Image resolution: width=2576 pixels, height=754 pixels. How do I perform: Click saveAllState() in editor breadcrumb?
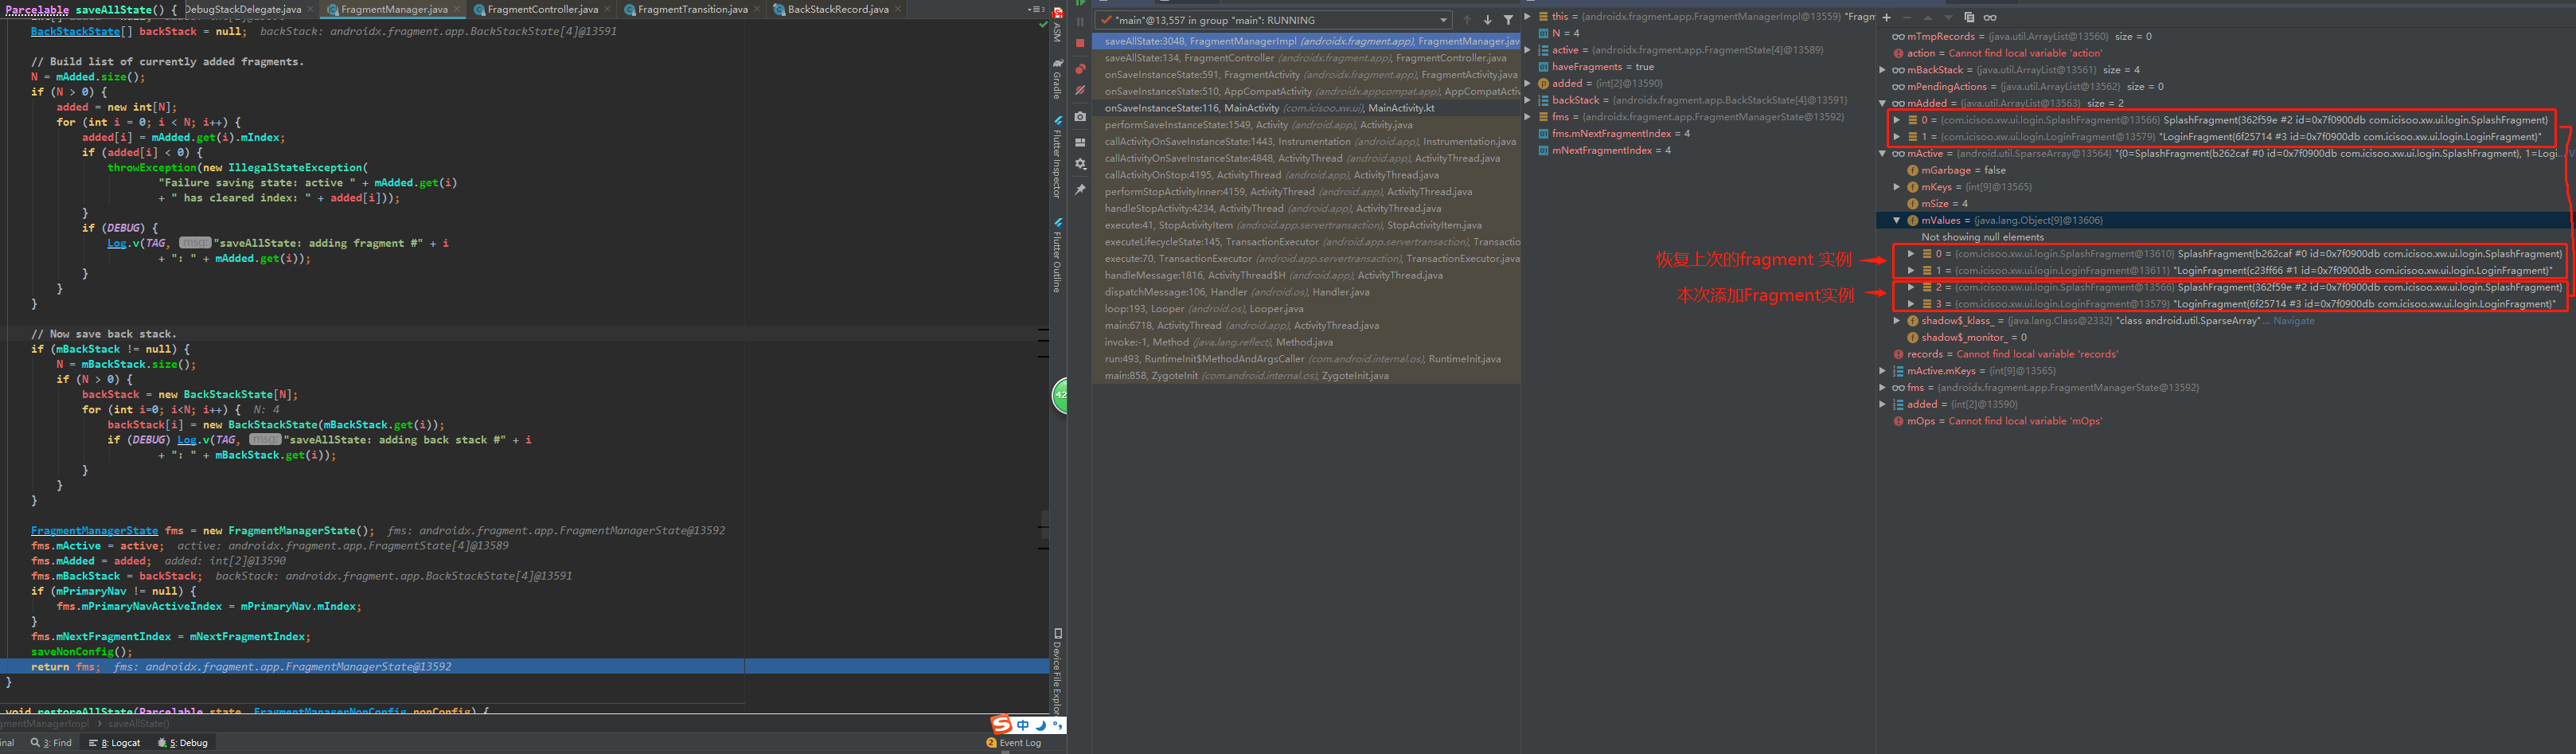pos(138,724)
